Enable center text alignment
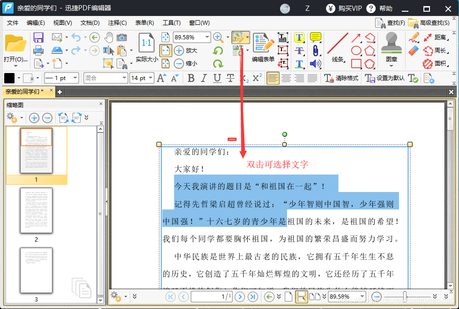This screenshot has height=309, width=459. tap(286, 78)
